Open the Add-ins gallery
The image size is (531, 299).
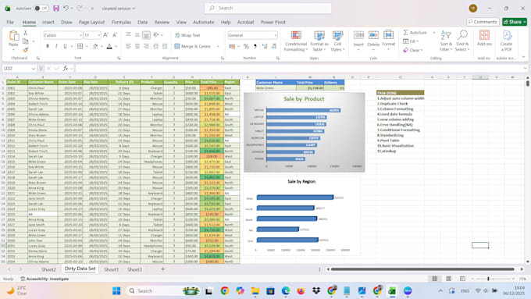484,38
